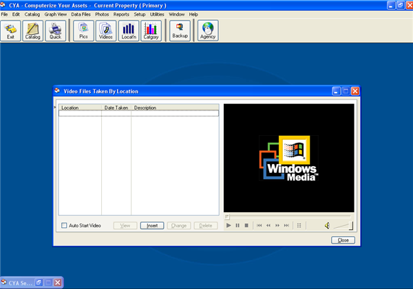
Task: Click the preview grid icon in player
Action: [x=299, y=225]
